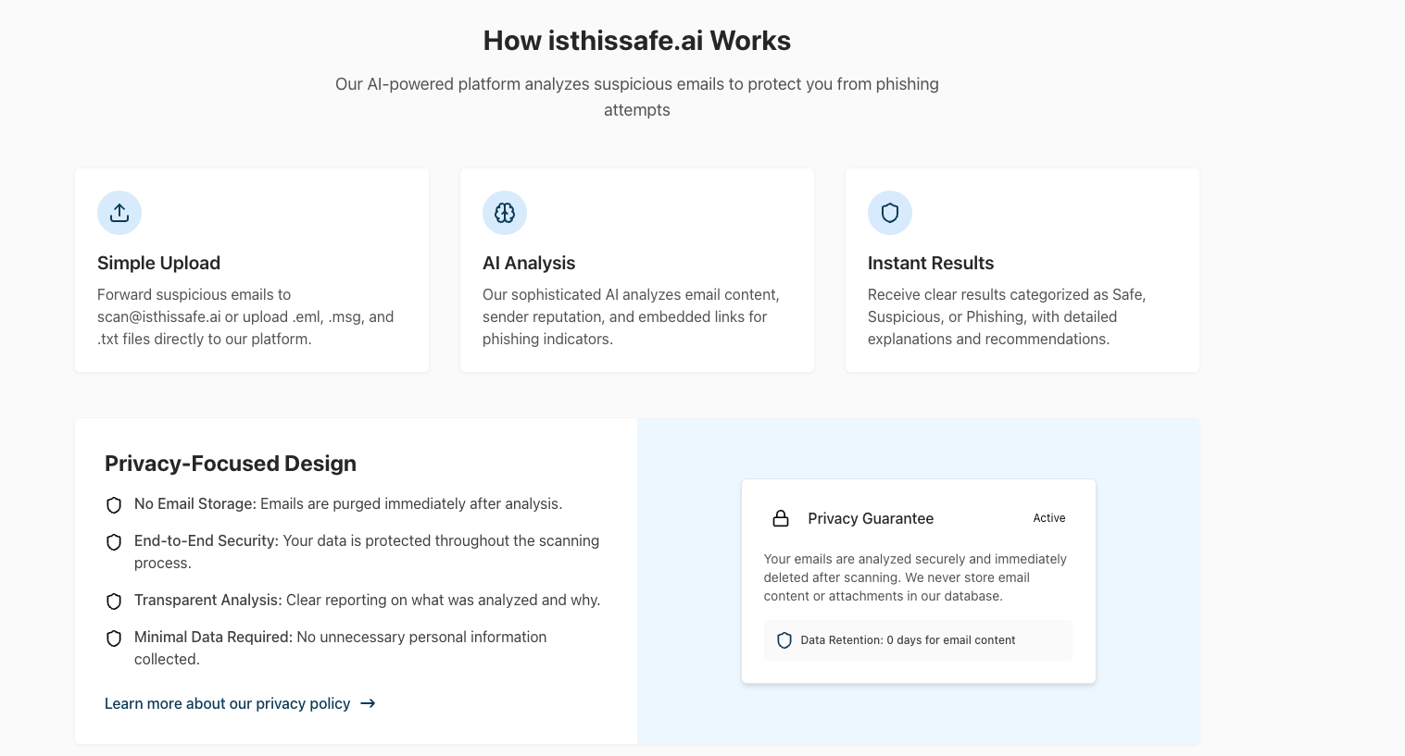Select the Simple Upload card heading

[158, 263]
